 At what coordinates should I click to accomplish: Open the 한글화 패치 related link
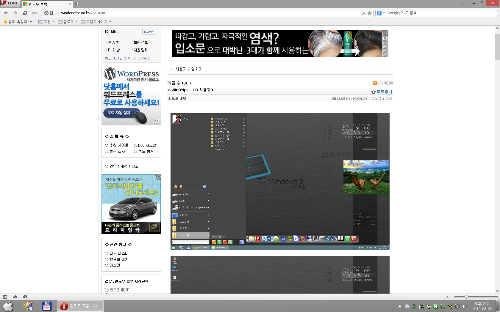(x=119, y=259)
